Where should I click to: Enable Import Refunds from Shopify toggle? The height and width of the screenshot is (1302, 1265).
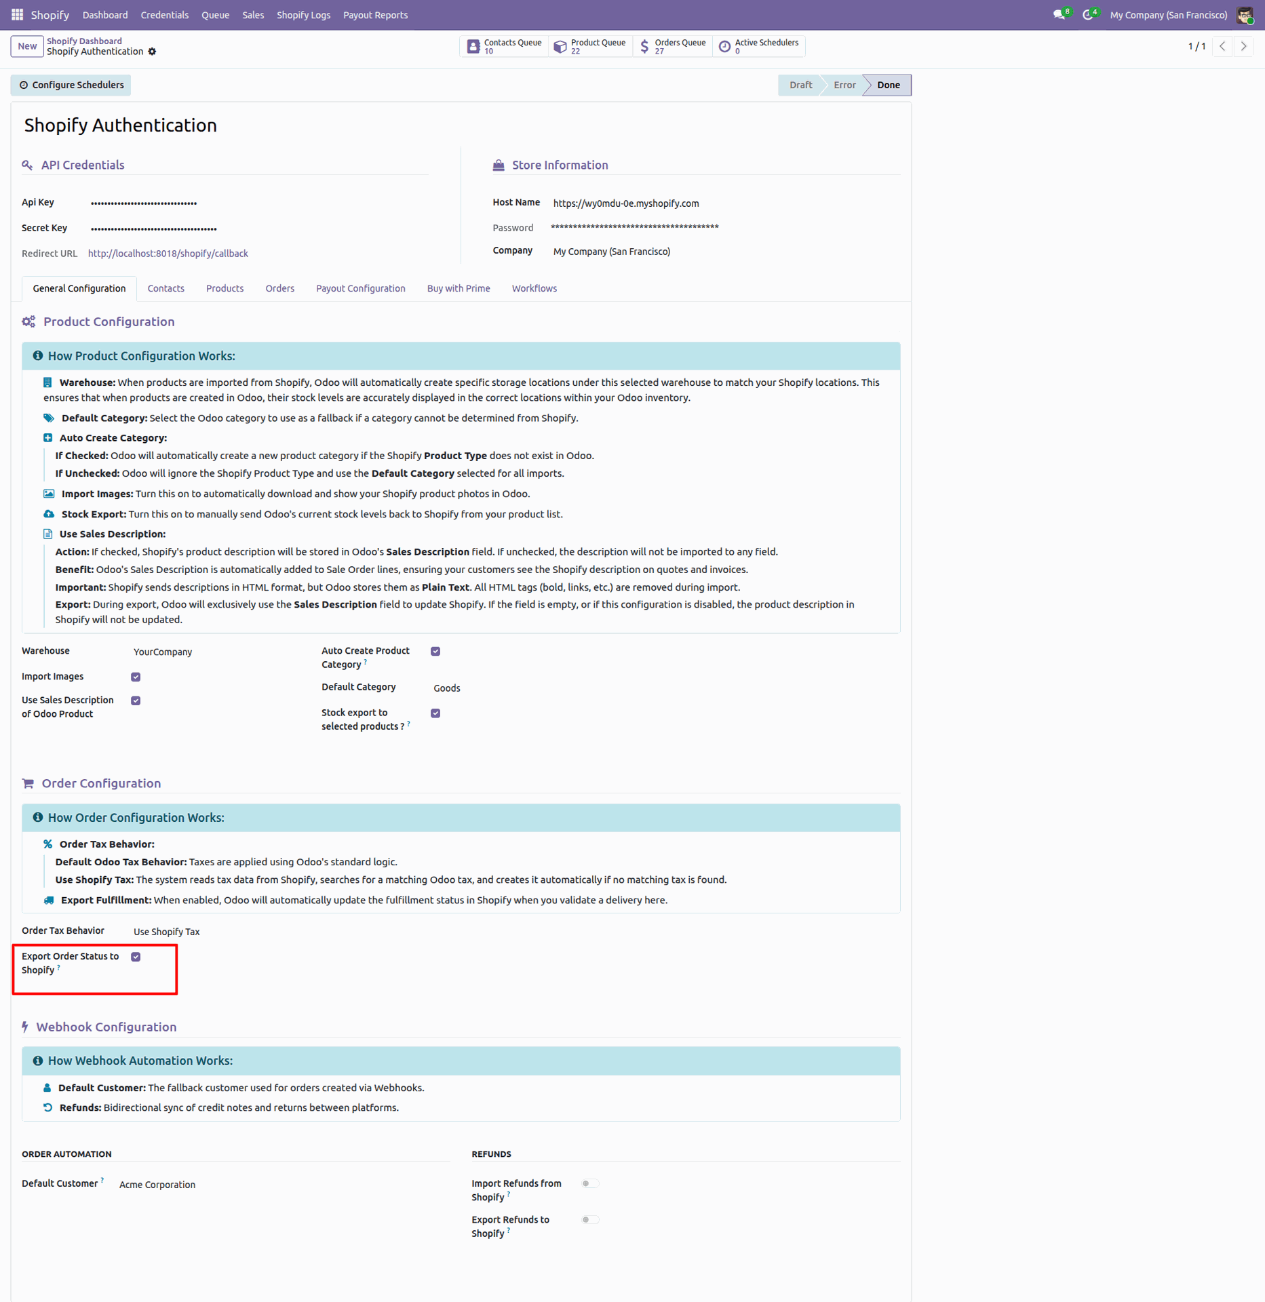(x=589, y=1183)
